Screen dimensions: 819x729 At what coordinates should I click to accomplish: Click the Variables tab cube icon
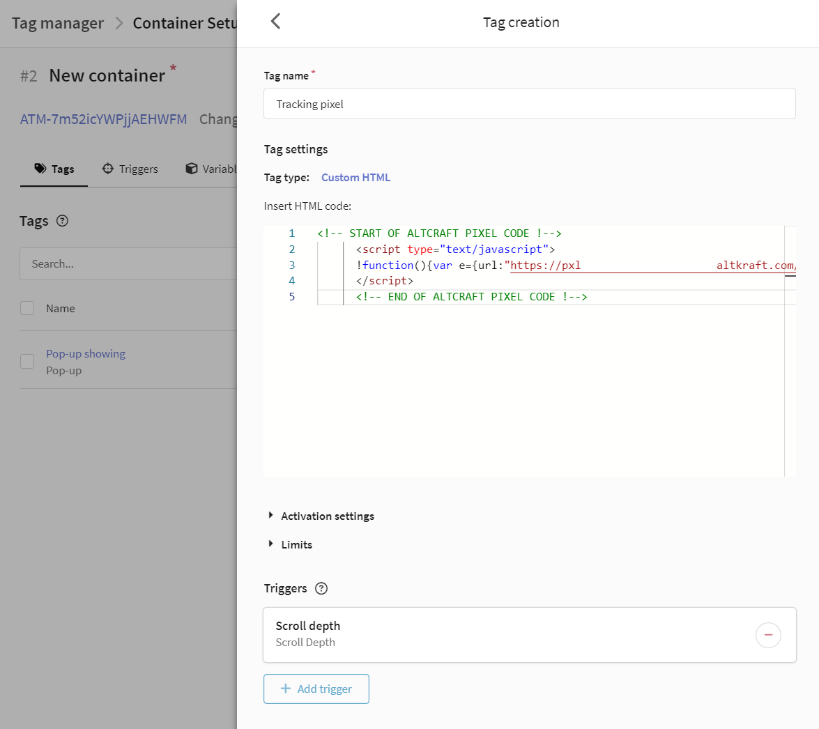coord(192,168)
